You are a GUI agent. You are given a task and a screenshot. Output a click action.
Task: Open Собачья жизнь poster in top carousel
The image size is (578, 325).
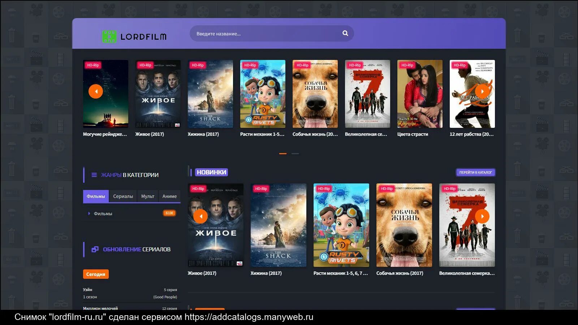click(x=315, y=94)
